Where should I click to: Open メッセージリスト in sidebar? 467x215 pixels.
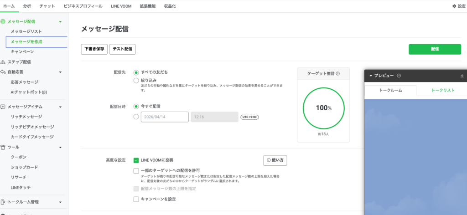(x=26, y=31)
